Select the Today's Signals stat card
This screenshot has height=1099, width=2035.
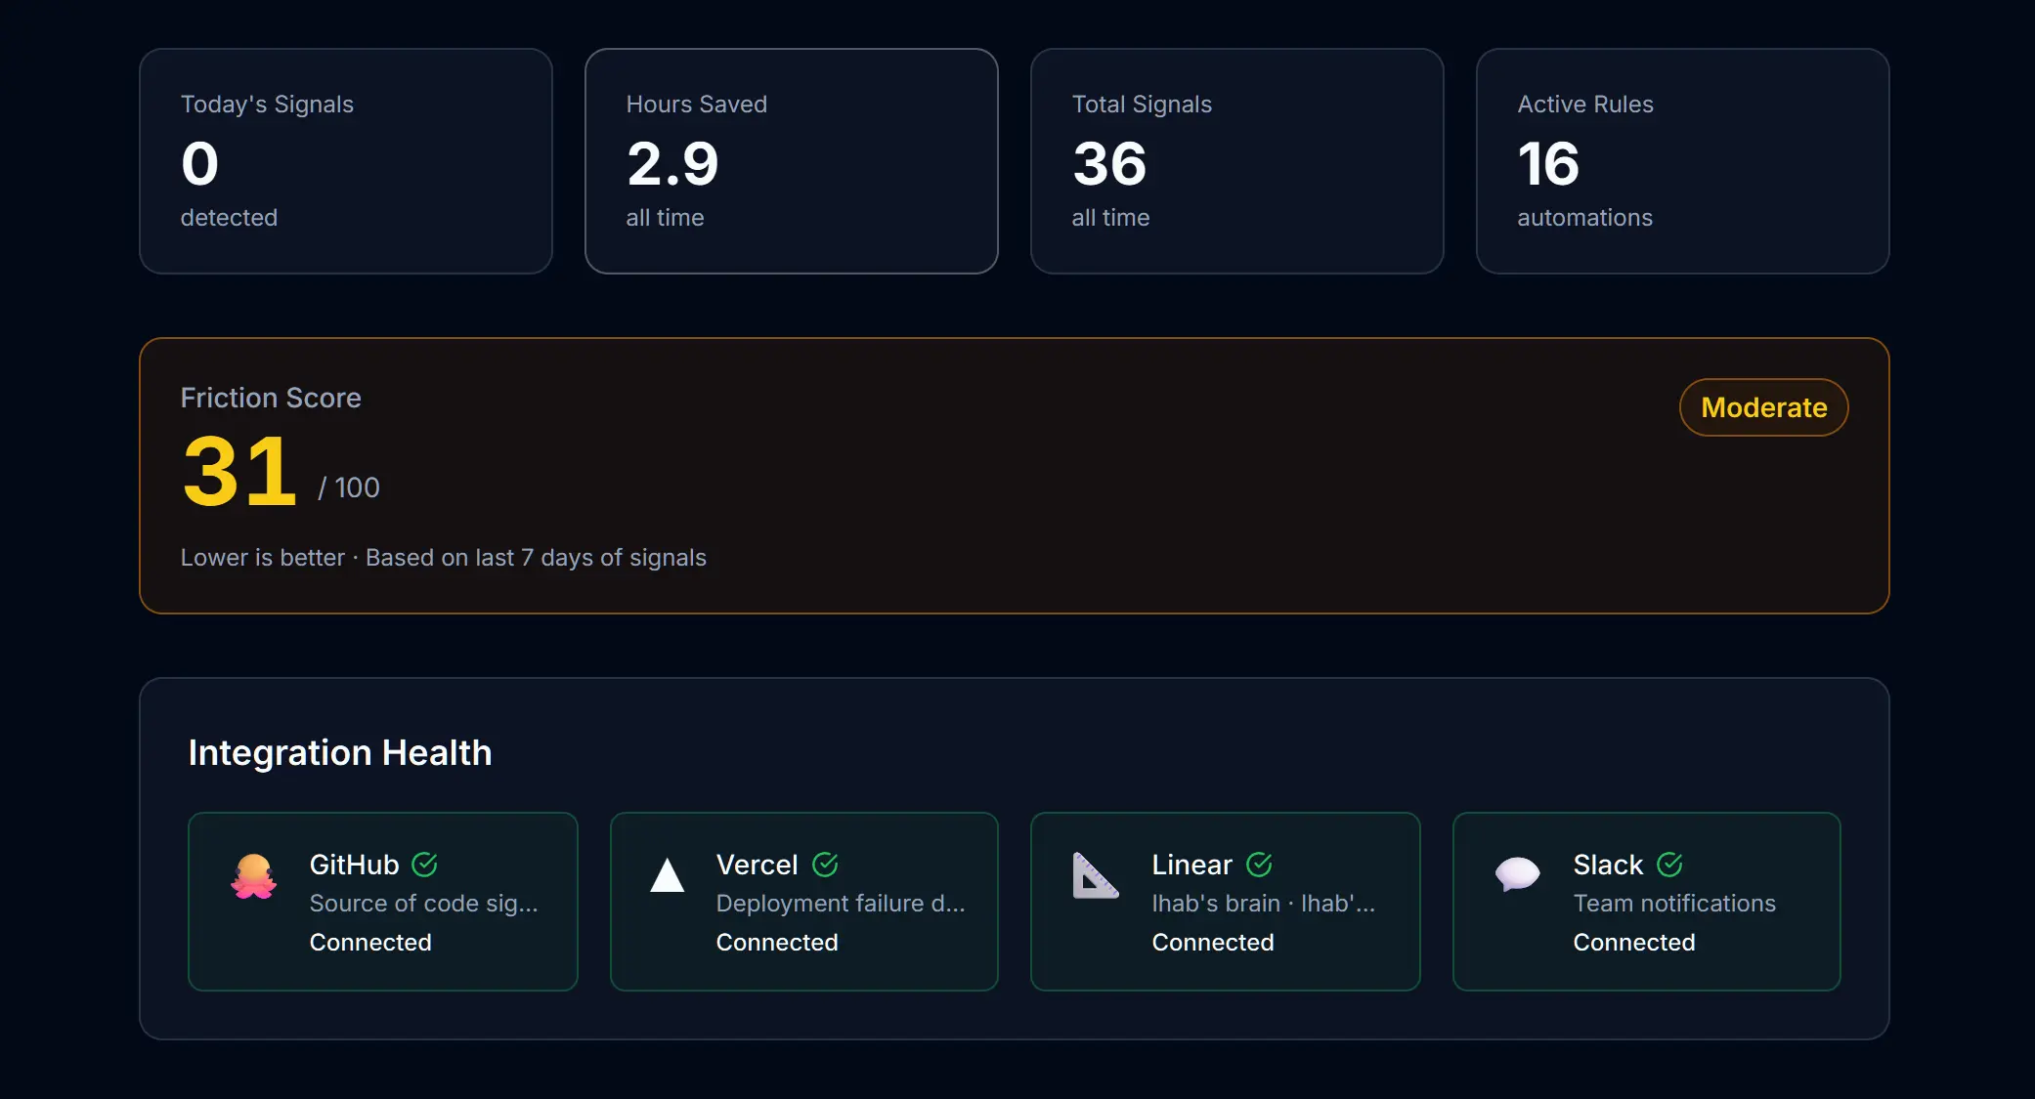pos(346,161)
